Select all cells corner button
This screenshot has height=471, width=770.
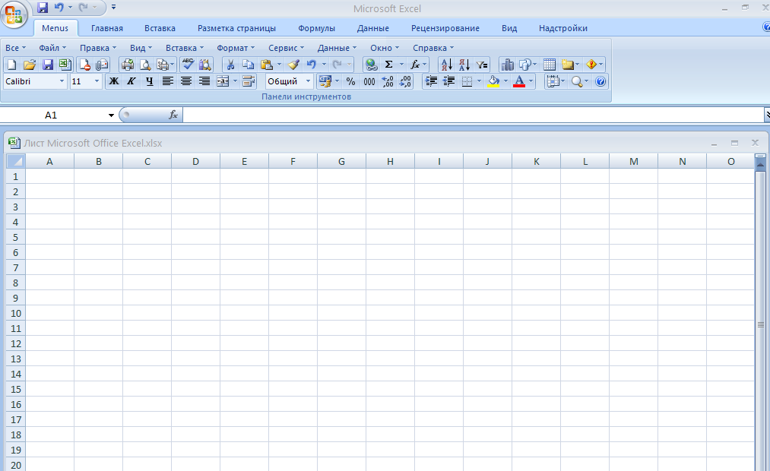15,161
